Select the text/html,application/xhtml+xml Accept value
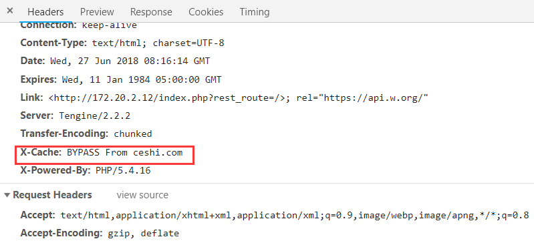 (x=295, y=216)
